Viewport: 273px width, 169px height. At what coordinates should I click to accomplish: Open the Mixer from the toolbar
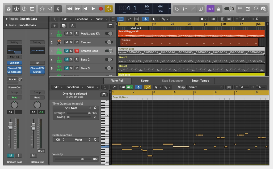coord(50,9)
